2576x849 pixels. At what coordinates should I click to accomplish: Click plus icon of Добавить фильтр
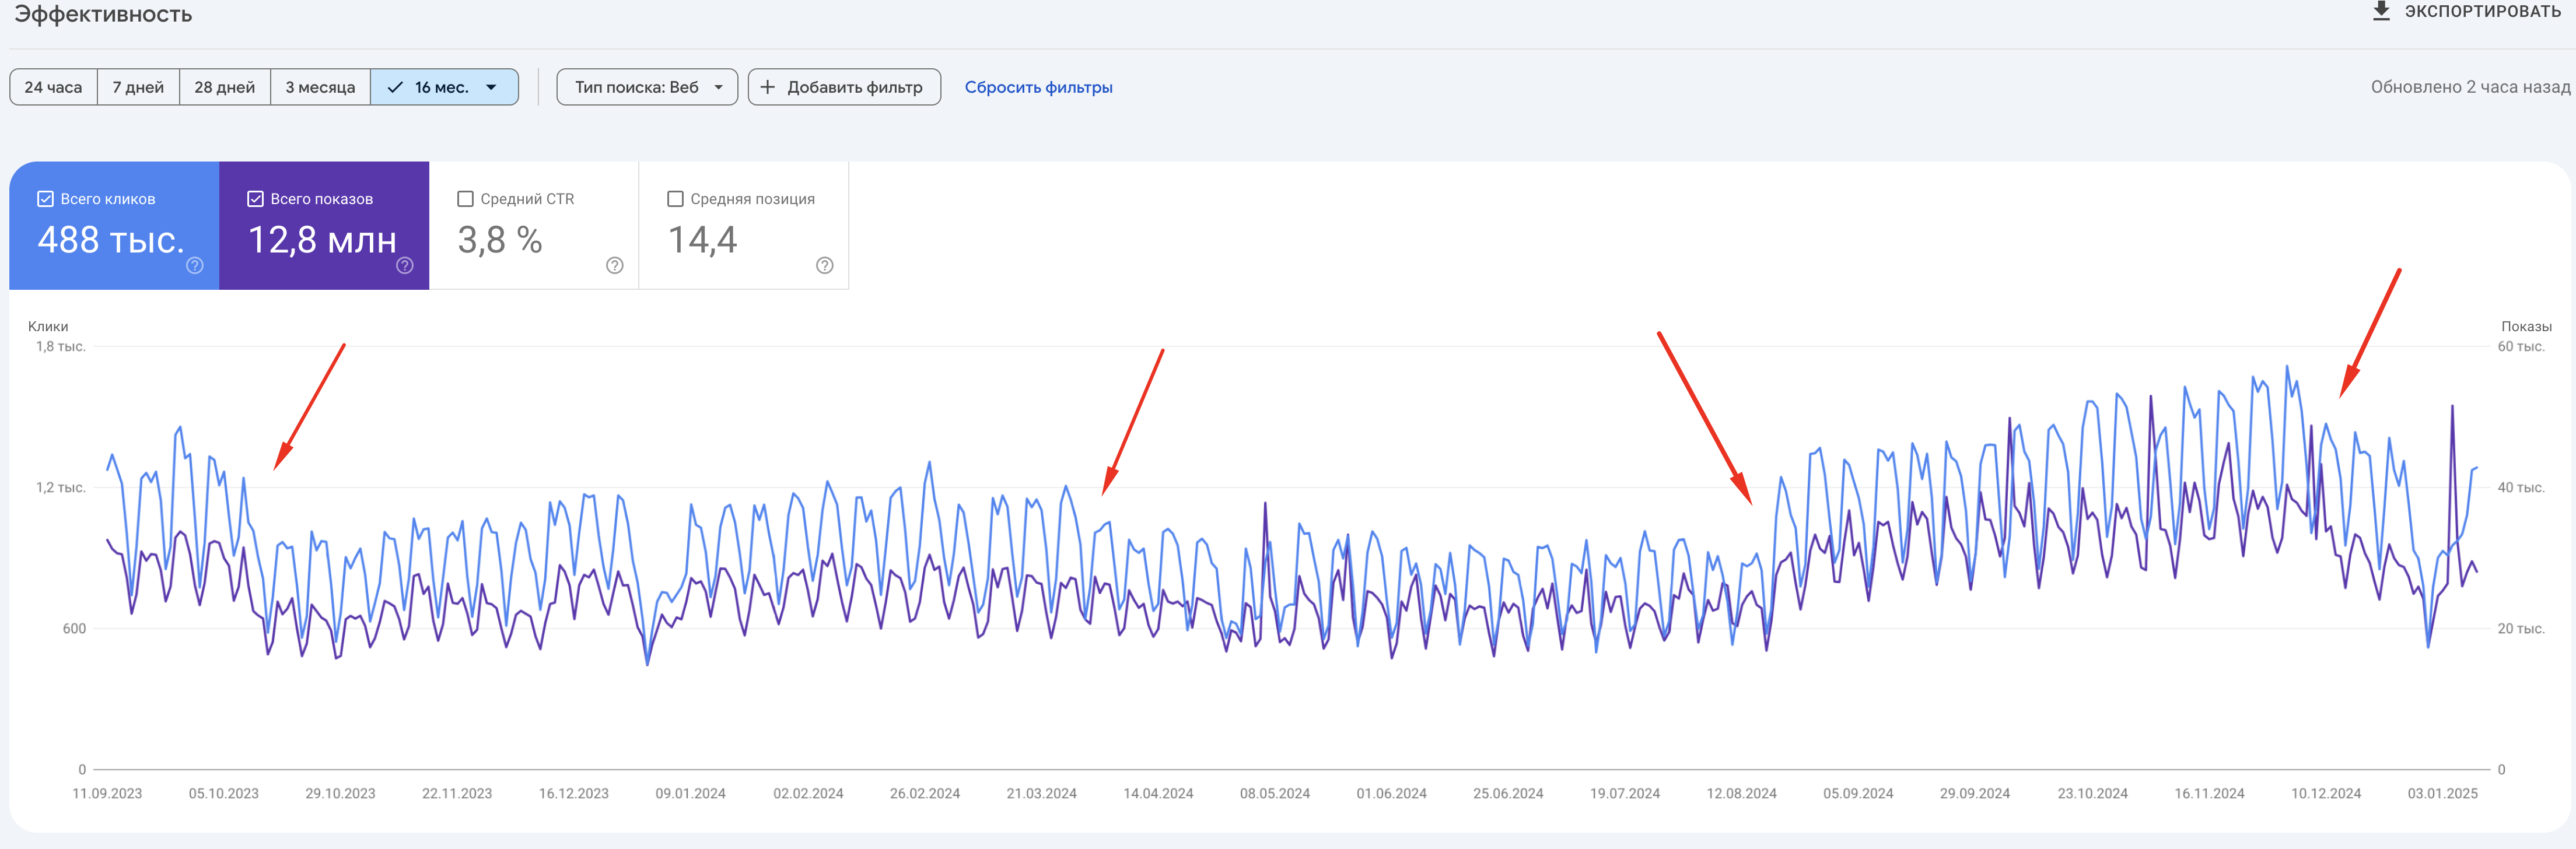pyautogui.click(x=768, y=87)
